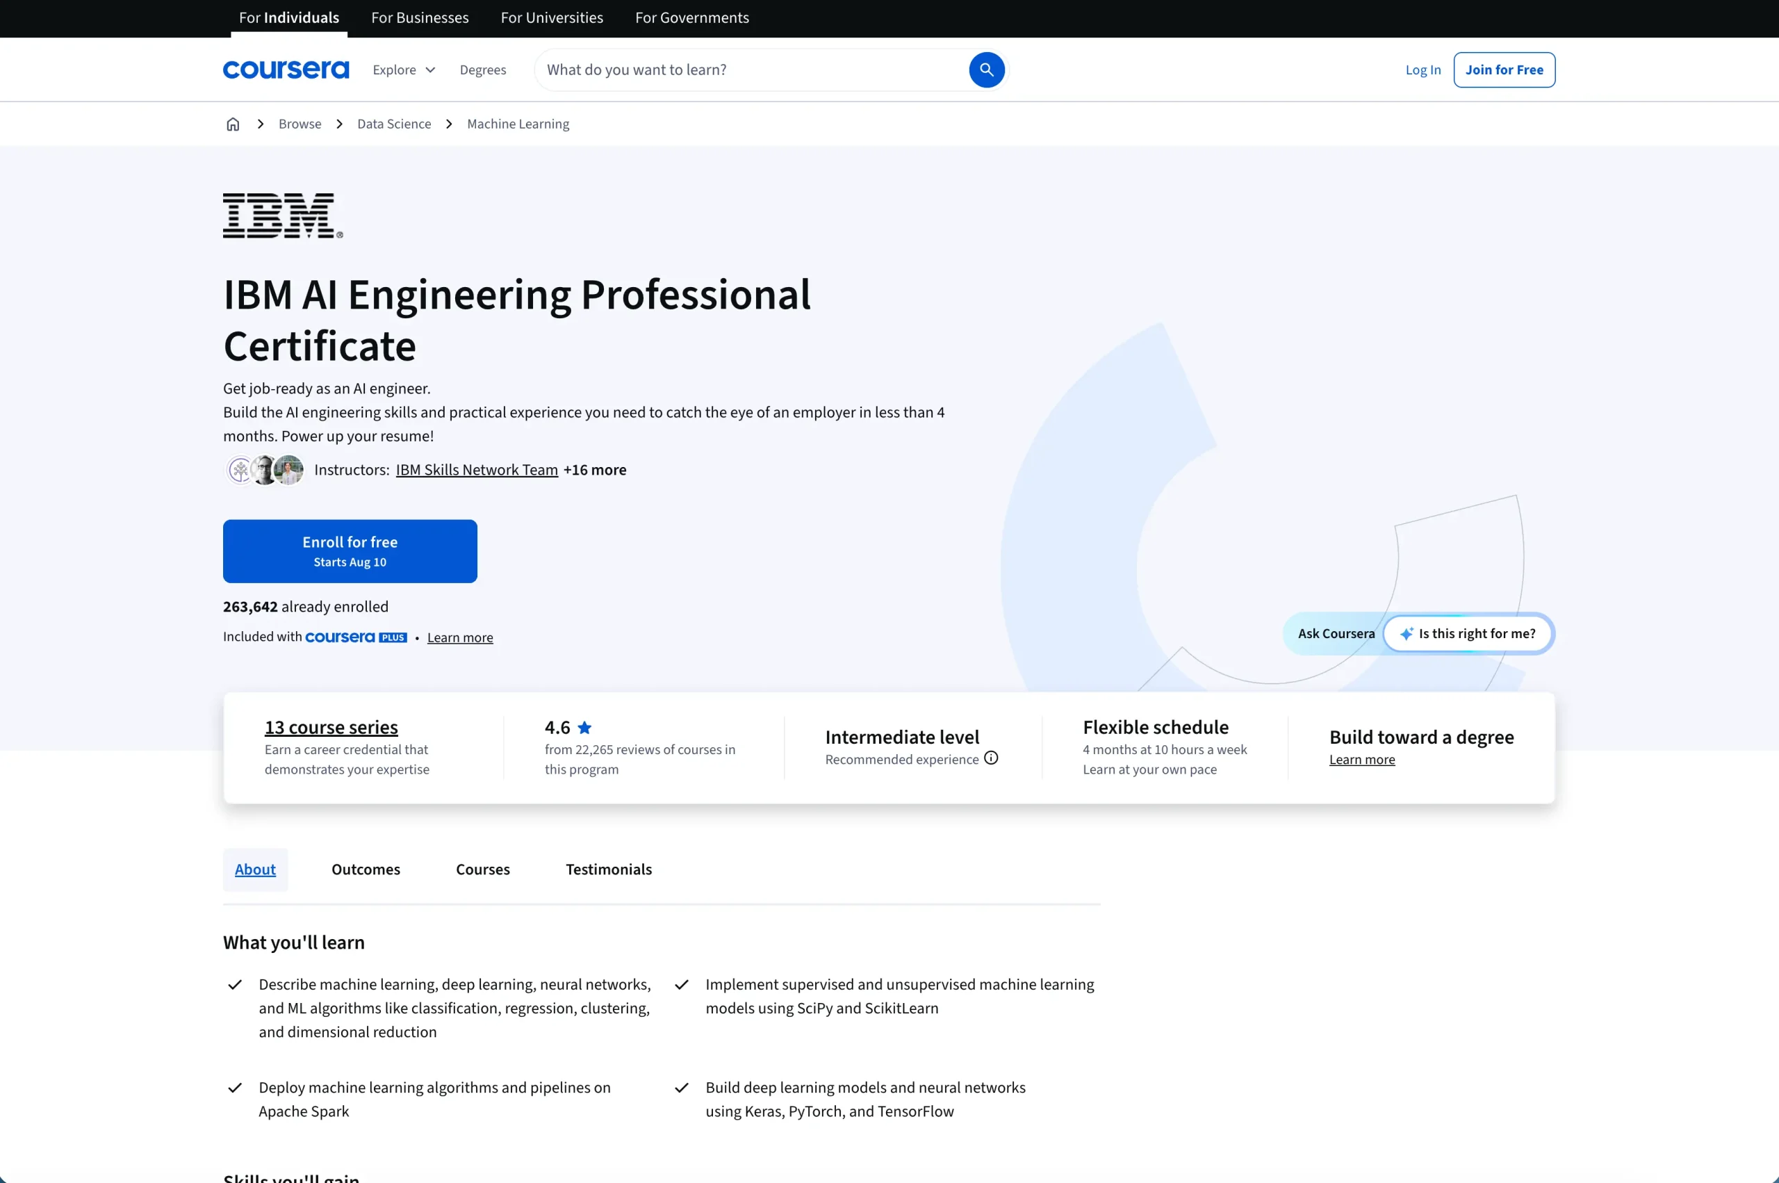This screenshot has height=1183, width=1779.
Task: Click the blue search magnifier button
Action: pyautogui.click(x=986, y=70)
